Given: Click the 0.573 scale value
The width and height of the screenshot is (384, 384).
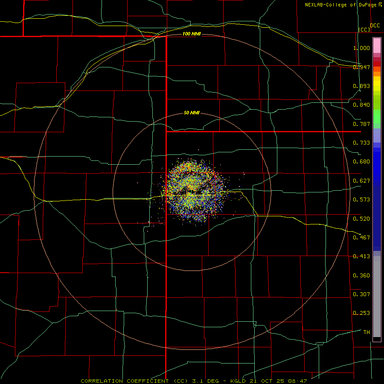Looking at the screenshot, I should pos(361,200).
